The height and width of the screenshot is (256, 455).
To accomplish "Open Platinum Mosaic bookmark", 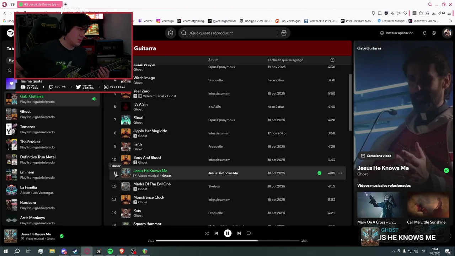I will tap(391, 21).
